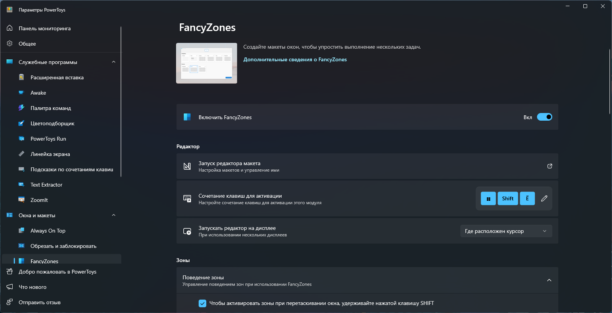The width and height of the screenshot is (612, 313).
Task: Open the Awake page label
Action: 38,93
